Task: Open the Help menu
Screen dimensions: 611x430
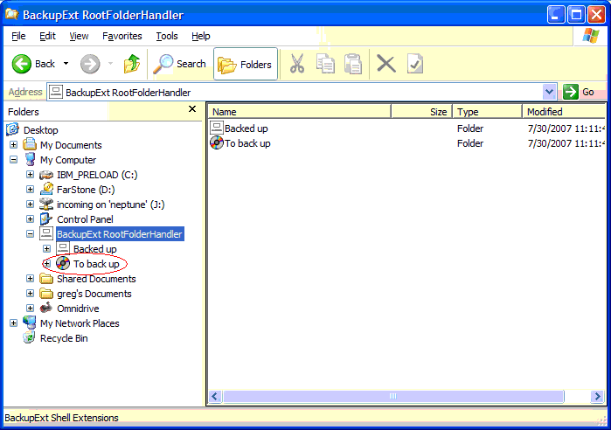Action: pyautogui.click(x=201, y=36)
